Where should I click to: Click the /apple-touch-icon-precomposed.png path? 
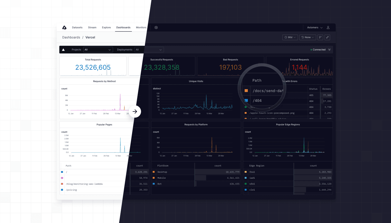point(272,113)
